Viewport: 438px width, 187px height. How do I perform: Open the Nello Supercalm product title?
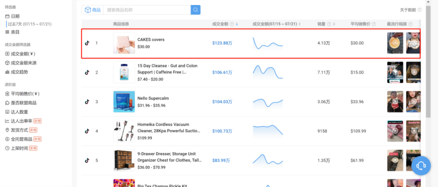[x=153, y=98]
